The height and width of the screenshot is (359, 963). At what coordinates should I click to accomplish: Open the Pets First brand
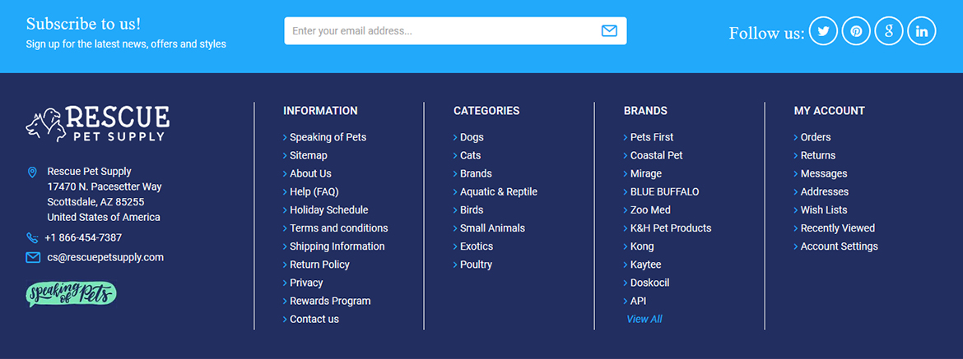pos(652,137)
